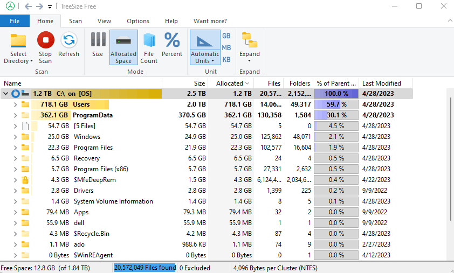Set display unit to MB
454x273 pixels.
tap(226, 48)
